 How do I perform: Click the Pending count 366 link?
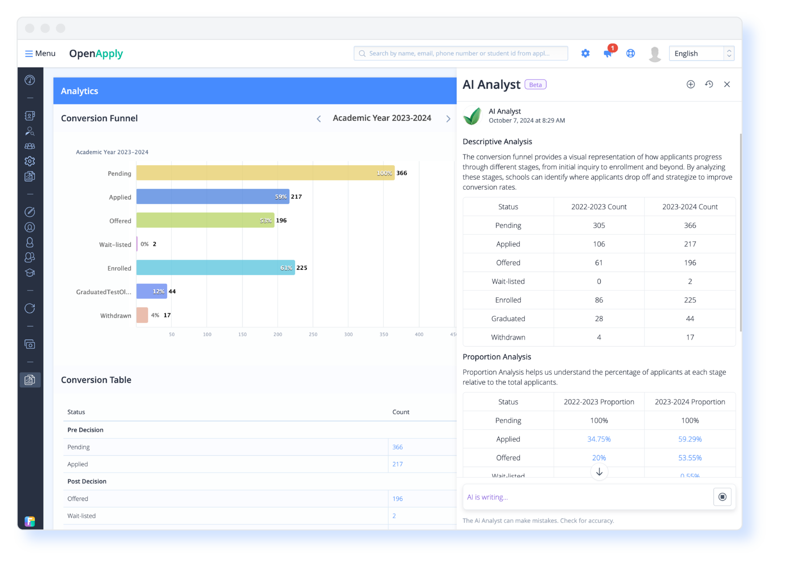point(397,447)
